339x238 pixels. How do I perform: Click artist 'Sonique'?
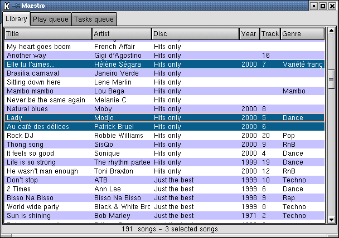(x=107, y=153)
